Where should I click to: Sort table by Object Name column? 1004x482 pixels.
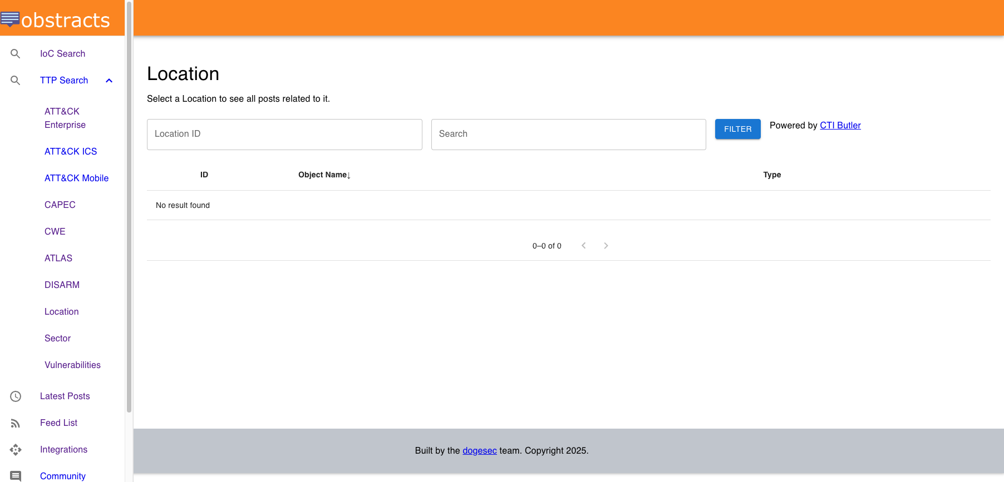coord(324,175)
